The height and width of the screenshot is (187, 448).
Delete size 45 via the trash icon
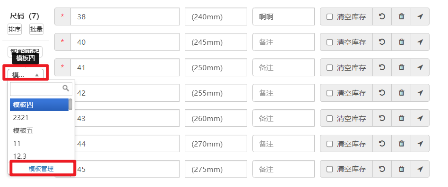[x=401, y=169]
